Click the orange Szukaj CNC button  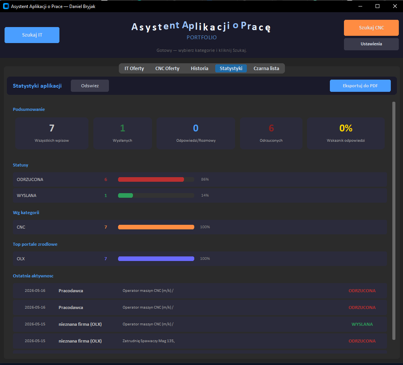click(371, 28)
